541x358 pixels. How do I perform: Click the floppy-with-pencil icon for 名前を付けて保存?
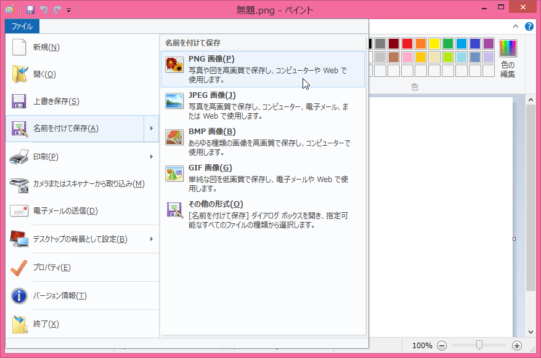pyautogui.click(x=19, y=129)
